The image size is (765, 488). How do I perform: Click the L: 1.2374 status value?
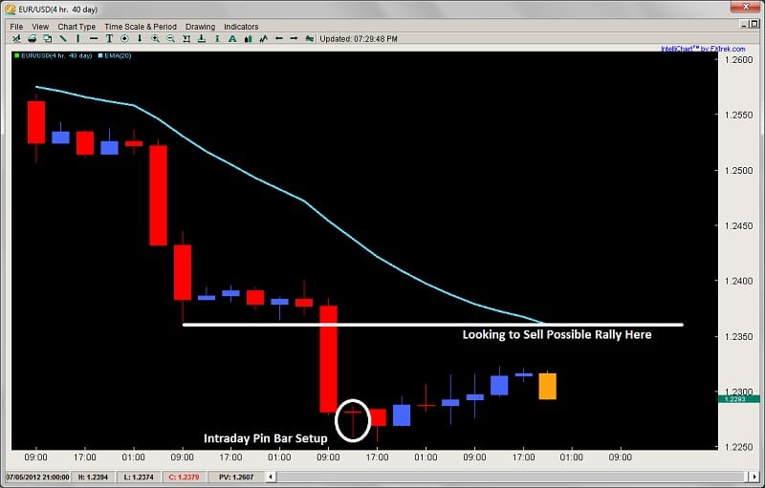138,477
